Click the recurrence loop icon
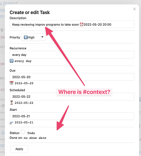This screenshot has height=156, width=141. pos(11,61)
